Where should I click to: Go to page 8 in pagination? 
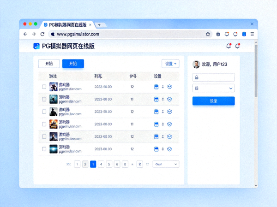125,164
